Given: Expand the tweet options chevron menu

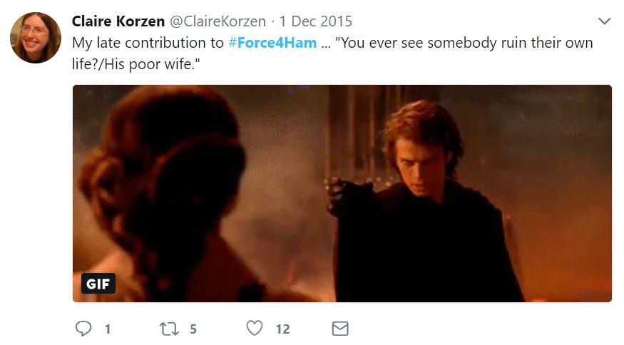Looking at the screenshot, I should [x=604, y=21].
